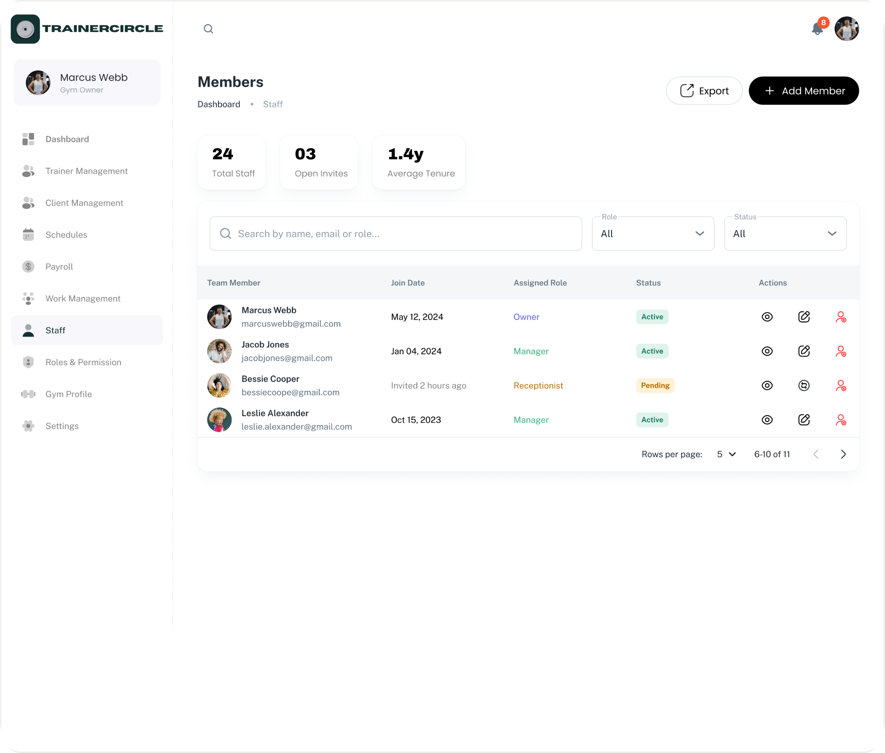Viewport: 885px width, 753px height.
Task: Open the top search magnifier icon
Action: [x=208, y=29]
